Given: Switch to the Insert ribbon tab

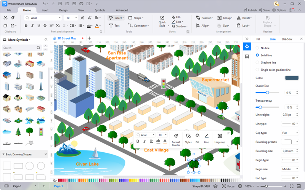Looking at the screenshot, I should 45,10.
